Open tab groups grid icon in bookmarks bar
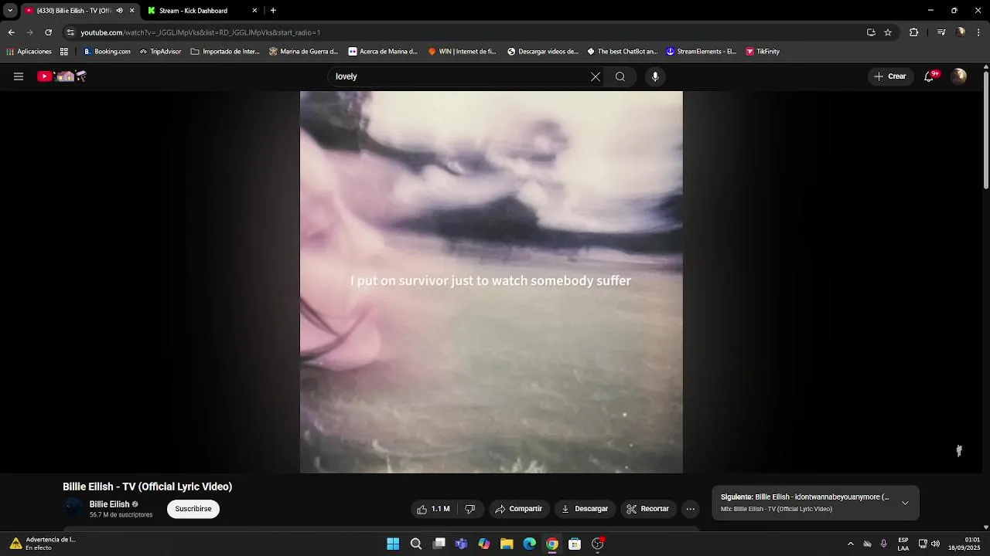The width and height of the screenshot is (990, 556). point(64,52)
